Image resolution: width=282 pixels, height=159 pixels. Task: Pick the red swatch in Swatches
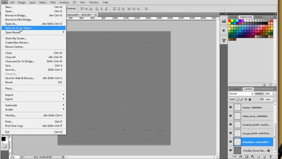click(230, 21)
